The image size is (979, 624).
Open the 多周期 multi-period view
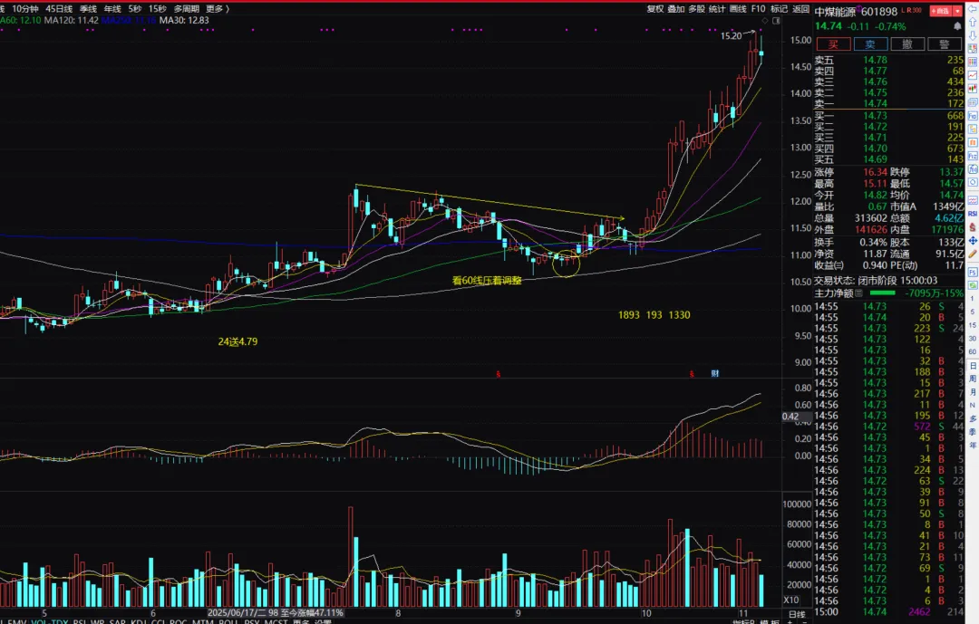pos(186,9)
